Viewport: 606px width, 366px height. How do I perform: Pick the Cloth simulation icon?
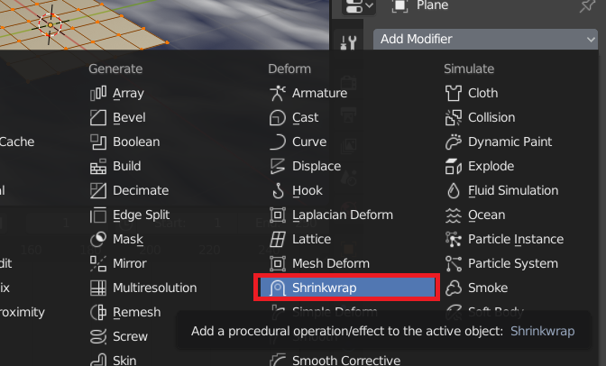click(454, 93)
